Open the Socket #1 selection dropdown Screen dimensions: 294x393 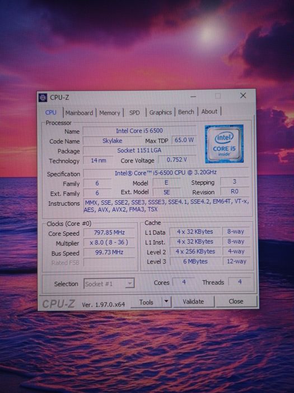pyautogui.click(x=109, y=284)
